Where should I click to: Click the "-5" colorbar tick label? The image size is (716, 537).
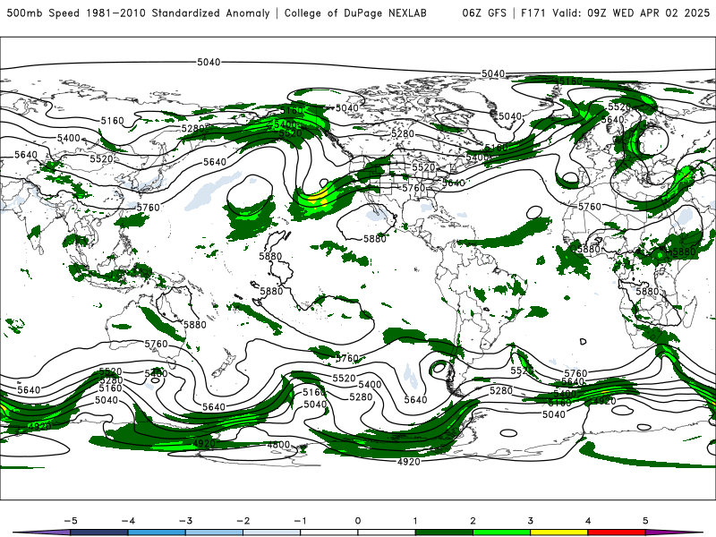[x=71, y=521]
